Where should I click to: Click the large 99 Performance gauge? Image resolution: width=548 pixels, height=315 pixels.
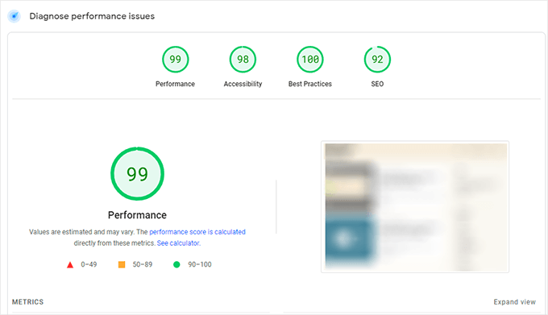pos(137,173)
